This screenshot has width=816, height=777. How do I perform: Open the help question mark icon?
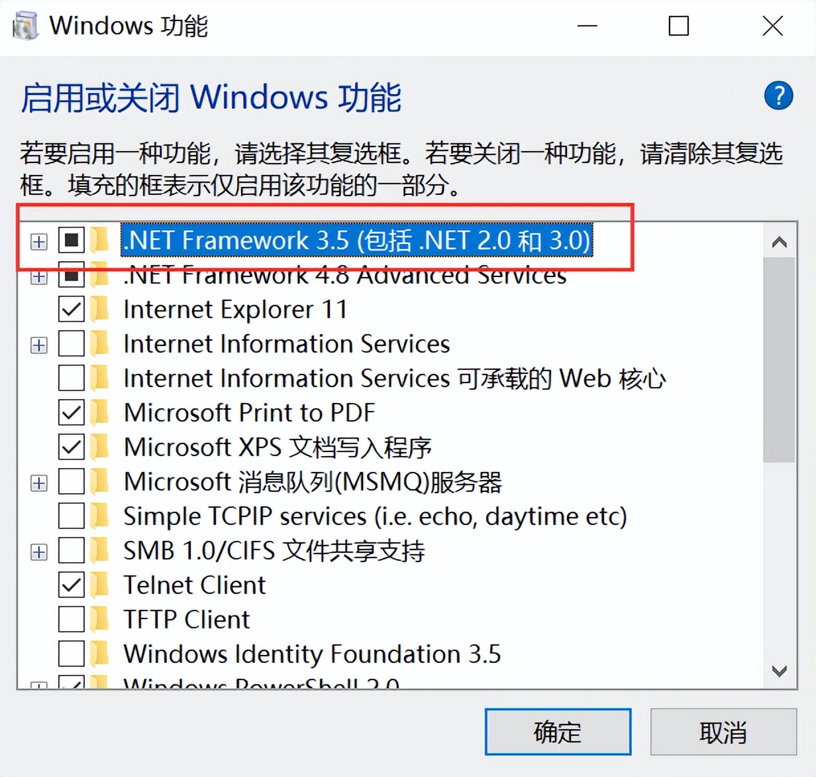(x=779, y=95)
